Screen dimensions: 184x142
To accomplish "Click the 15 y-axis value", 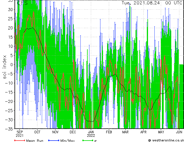I will click(x=10, y=37).
